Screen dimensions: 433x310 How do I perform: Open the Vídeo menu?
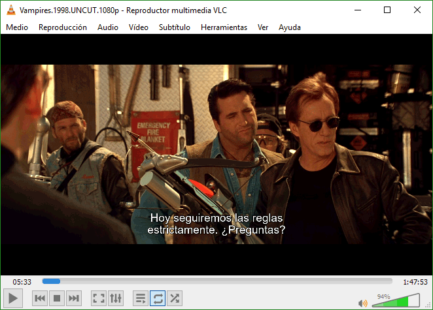point(139,27)
